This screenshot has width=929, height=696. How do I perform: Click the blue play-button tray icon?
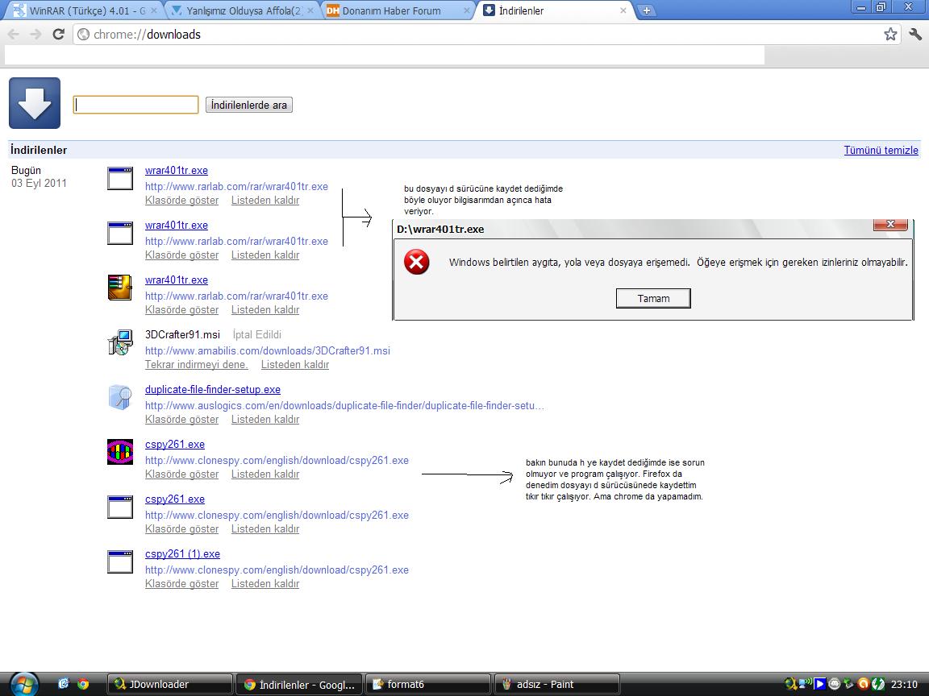819,684
